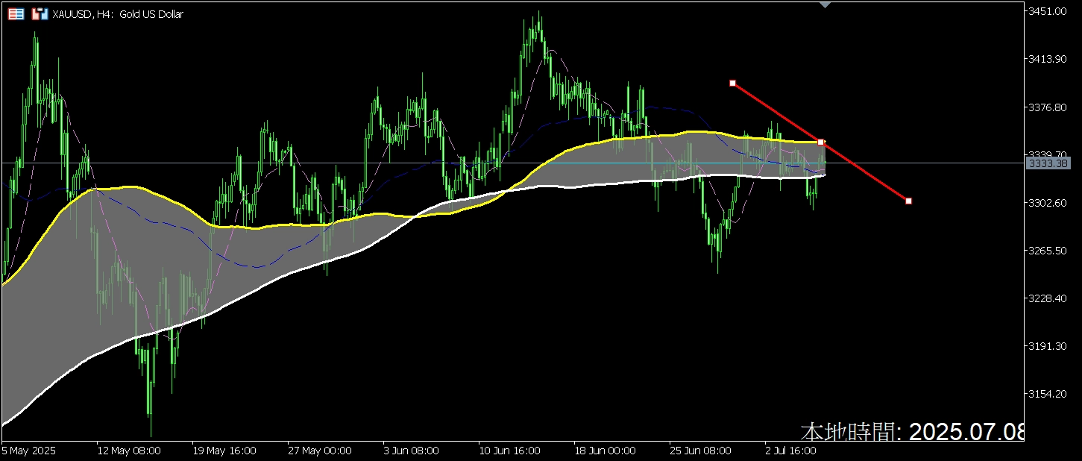Viewport: 1082px width, 461px height.
Task: Click the 3265.50 price axis value
Action: (1046, 250)
